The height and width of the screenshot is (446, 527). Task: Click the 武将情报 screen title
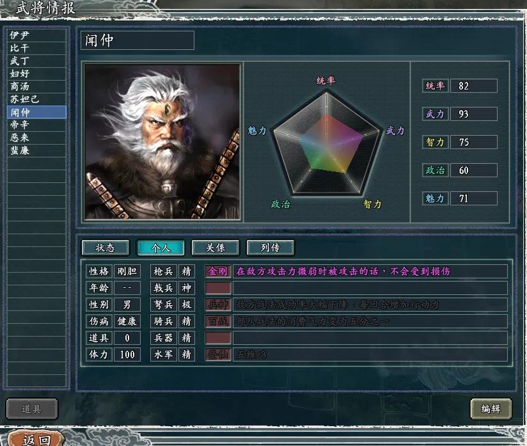[45, 8]
